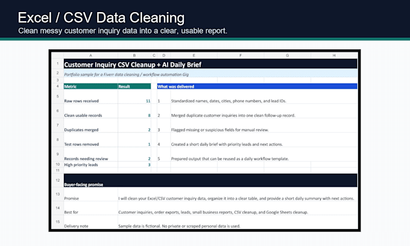Click result value for Test rows removed
This screenshot has width=410, height=246.
(x=134, y=140)
